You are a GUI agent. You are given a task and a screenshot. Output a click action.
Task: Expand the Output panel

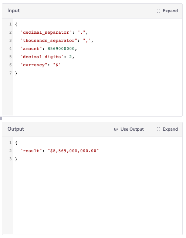[167, 129]
